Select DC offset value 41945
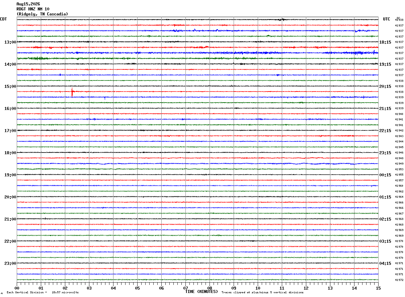Image resolution: width=405 pixels, height=297 pixels. [x=399, y=147]
